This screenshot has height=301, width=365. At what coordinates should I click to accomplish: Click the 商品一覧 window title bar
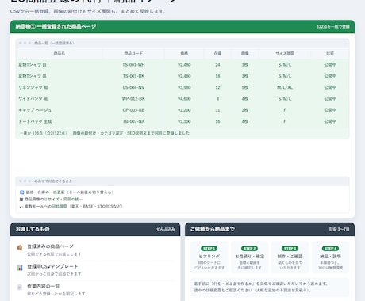coord(182,43)
